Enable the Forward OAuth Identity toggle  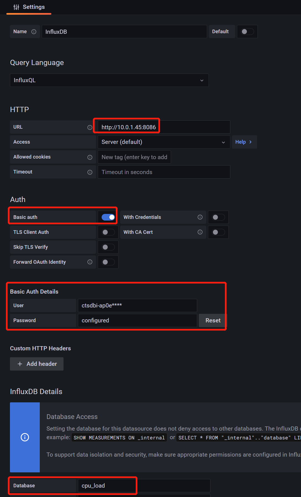(108, 262)
